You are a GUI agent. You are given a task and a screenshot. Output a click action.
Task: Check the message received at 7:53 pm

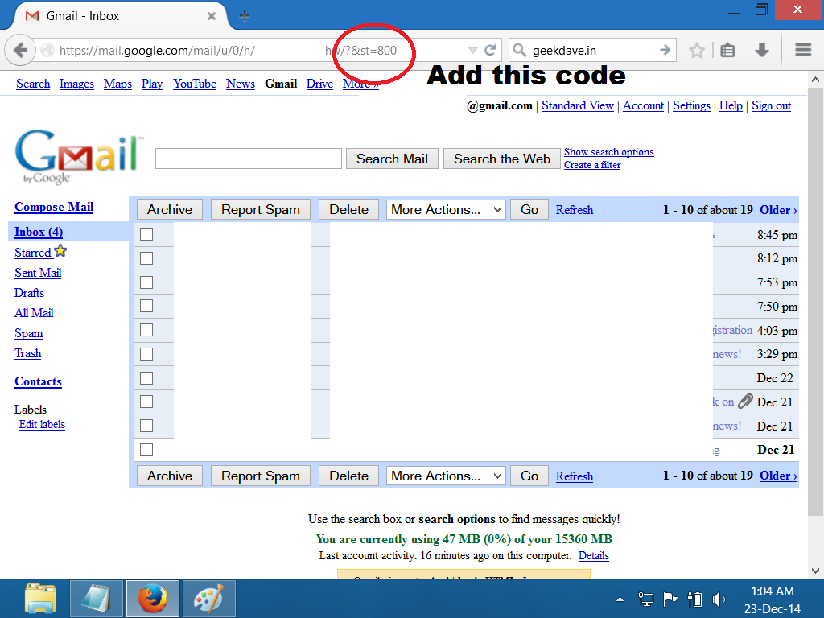click(x=146, y=282)
